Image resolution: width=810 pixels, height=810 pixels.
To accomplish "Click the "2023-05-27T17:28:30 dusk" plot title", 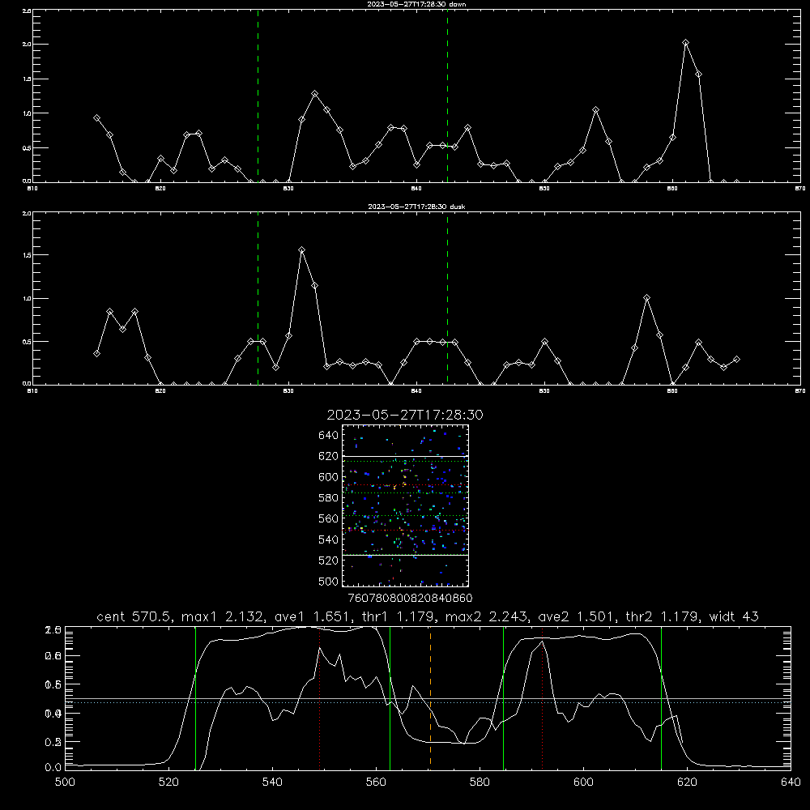I will click(416, 207).
